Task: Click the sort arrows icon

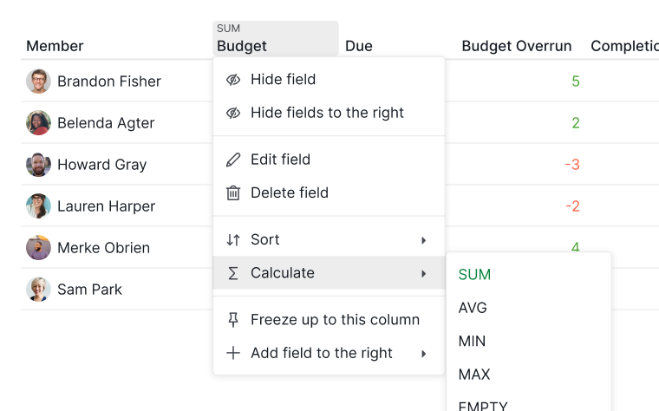Action: point(233,239)
